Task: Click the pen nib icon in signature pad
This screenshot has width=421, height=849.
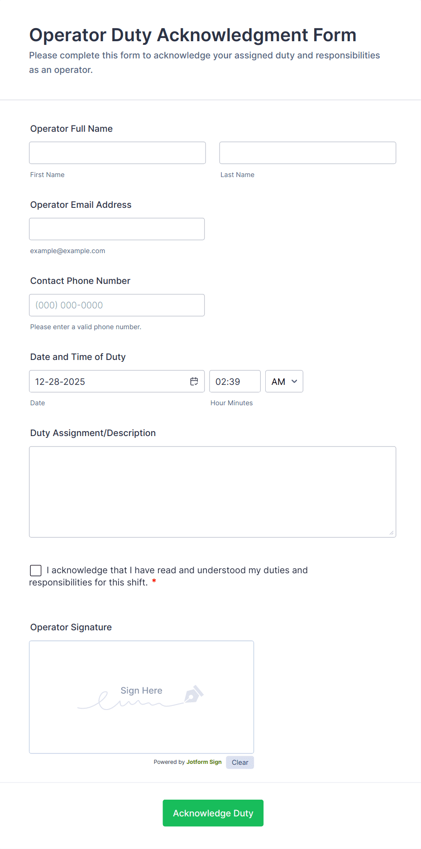Action: point(194,695)
